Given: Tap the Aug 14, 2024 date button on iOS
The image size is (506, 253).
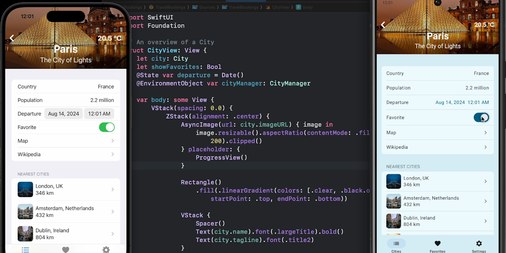Looking at the screenshot, I should pos(63,114).
